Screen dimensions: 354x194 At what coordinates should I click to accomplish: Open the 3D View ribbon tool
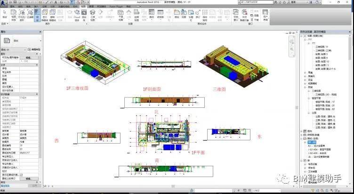tap(93, 15)
